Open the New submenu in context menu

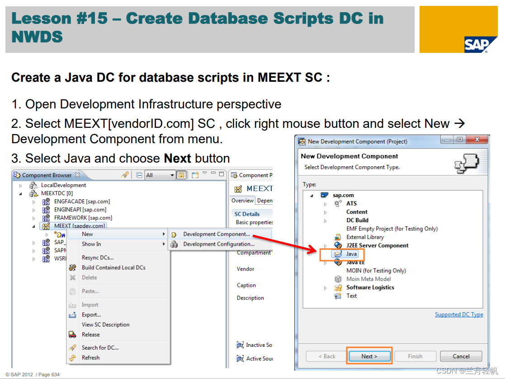(118, 234)
